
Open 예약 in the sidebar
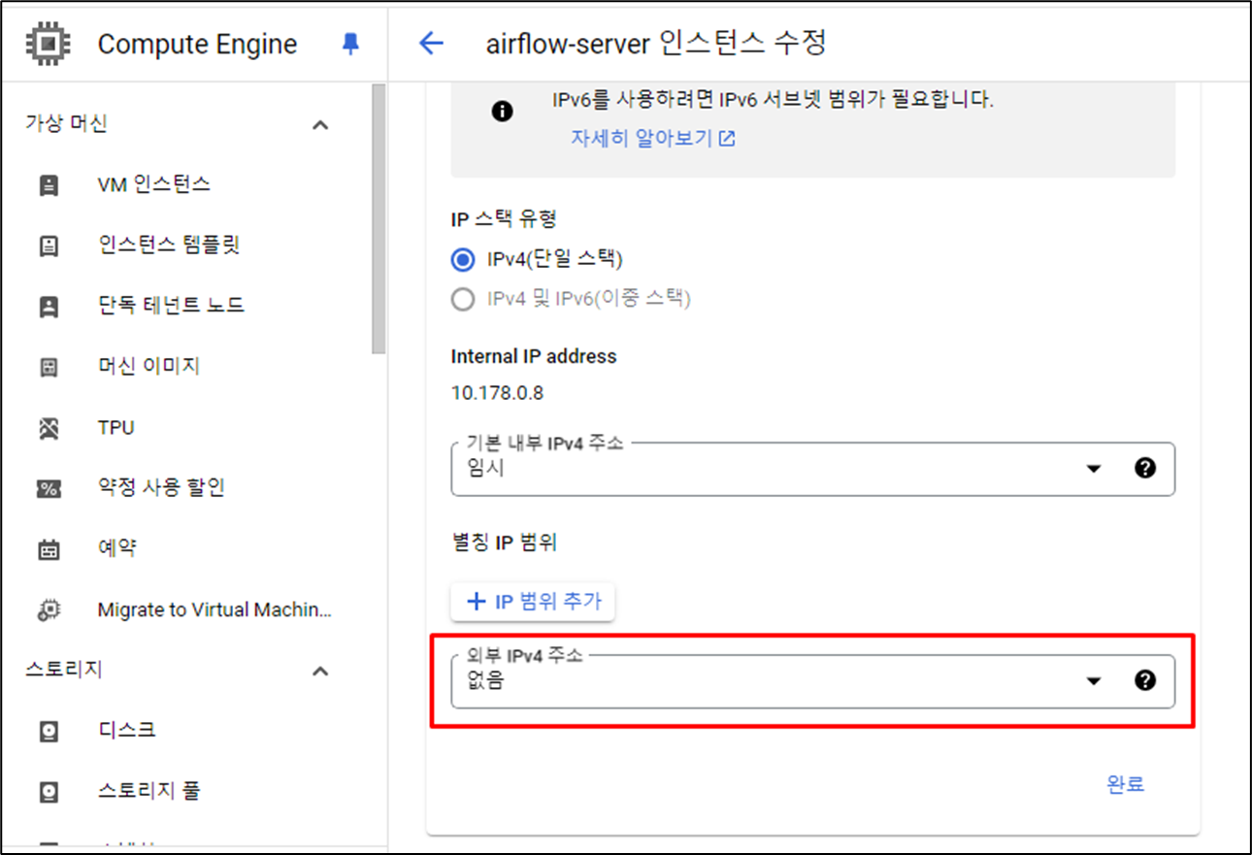tap(117, 549)
